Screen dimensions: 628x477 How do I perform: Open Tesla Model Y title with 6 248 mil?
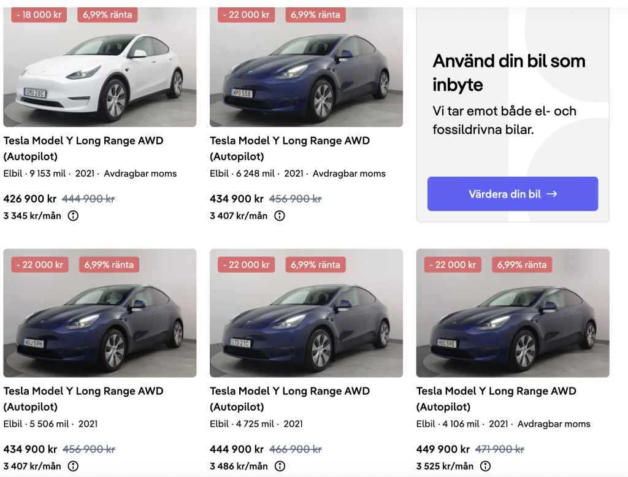pyautogui.click(x=289, y=148)
